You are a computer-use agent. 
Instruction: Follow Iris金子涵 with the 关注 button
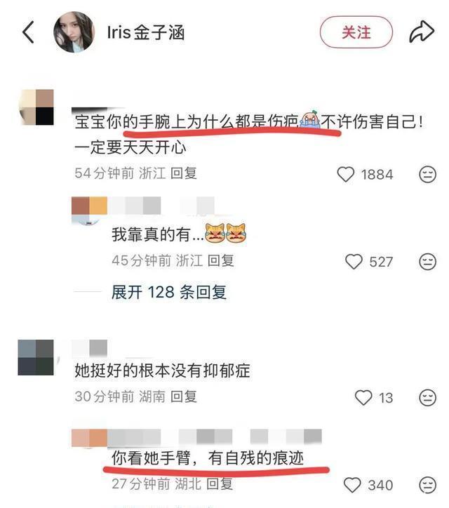pyautogui.click(x=356, y=32)
